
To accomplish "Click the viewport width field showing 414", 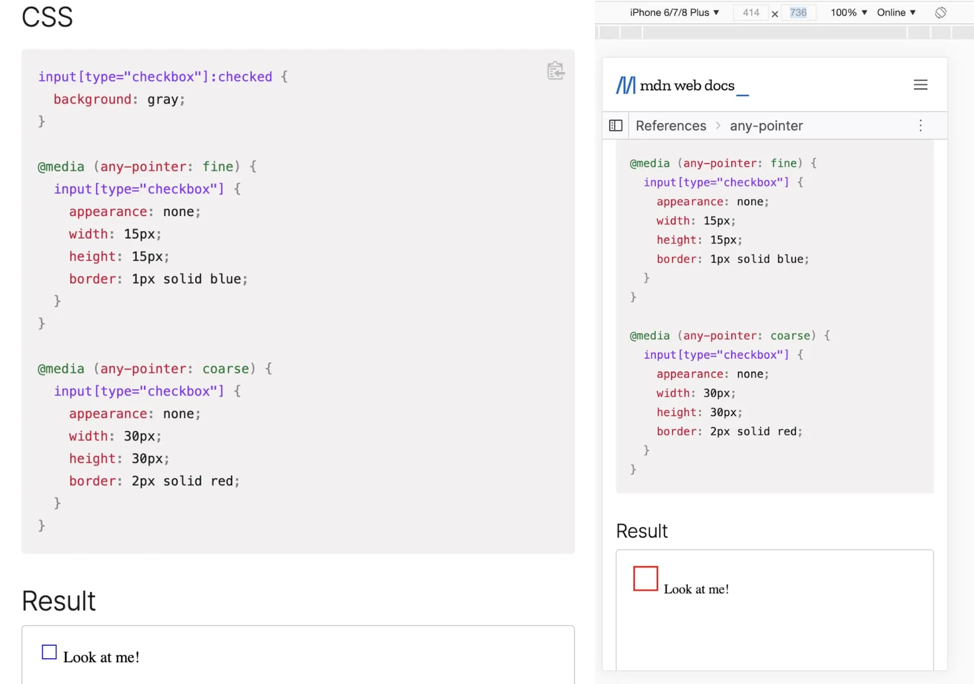I will tap(751, 12).
